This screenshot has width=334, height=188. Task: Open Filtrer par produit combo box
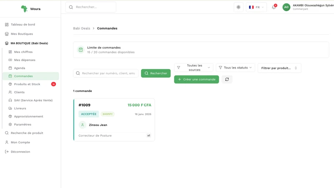279,68
